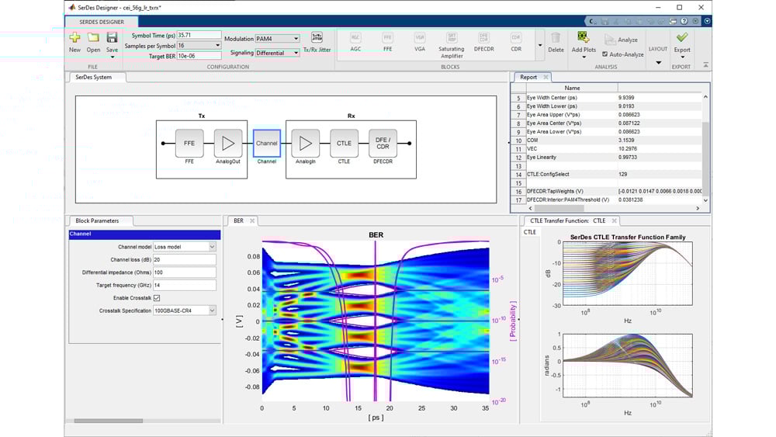
Task: Click the Add Plots icon
Action: pos(584,37)
